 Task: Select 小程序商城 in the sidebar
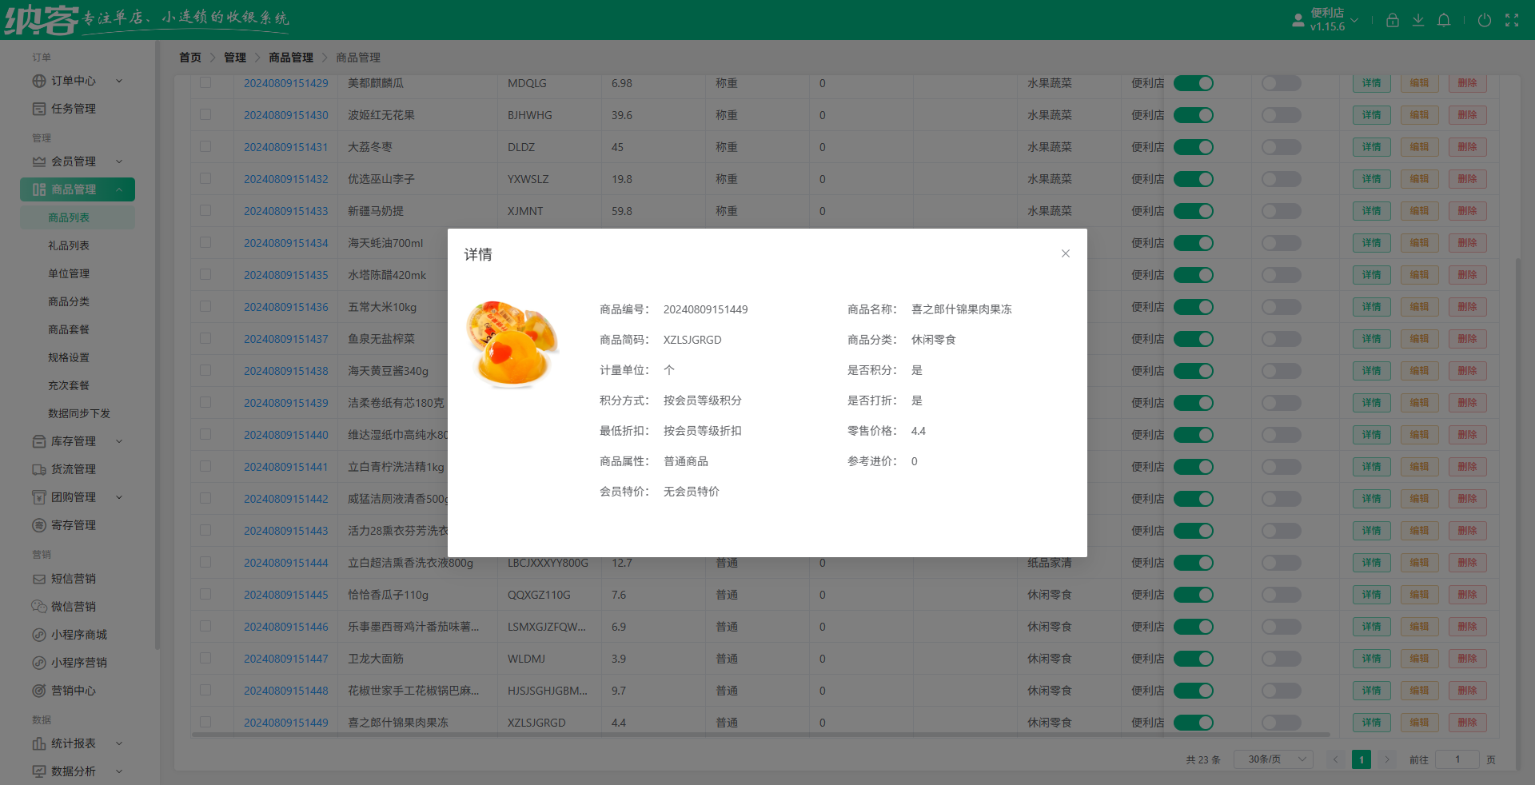pyautogui.click(x=77, y=634)
